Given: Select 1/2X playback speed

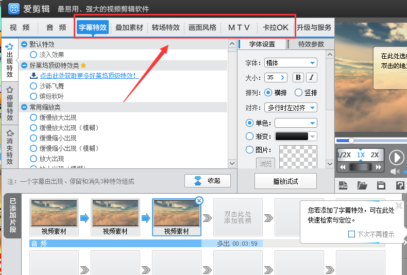Looking at the screenshot, I should (x=344, y=155).
